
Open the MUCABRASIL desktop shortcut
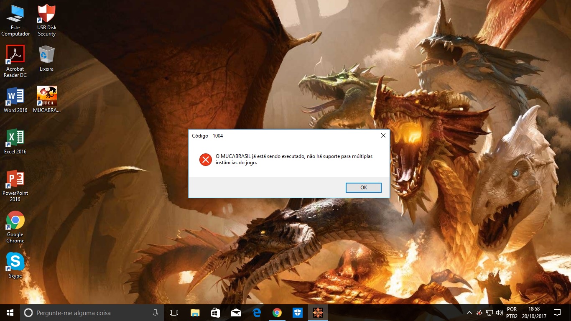pos(47,97)
